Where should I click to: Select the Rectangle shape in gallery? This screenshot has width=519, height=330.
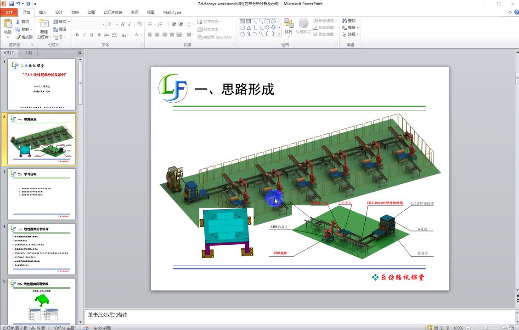[267, 21]
